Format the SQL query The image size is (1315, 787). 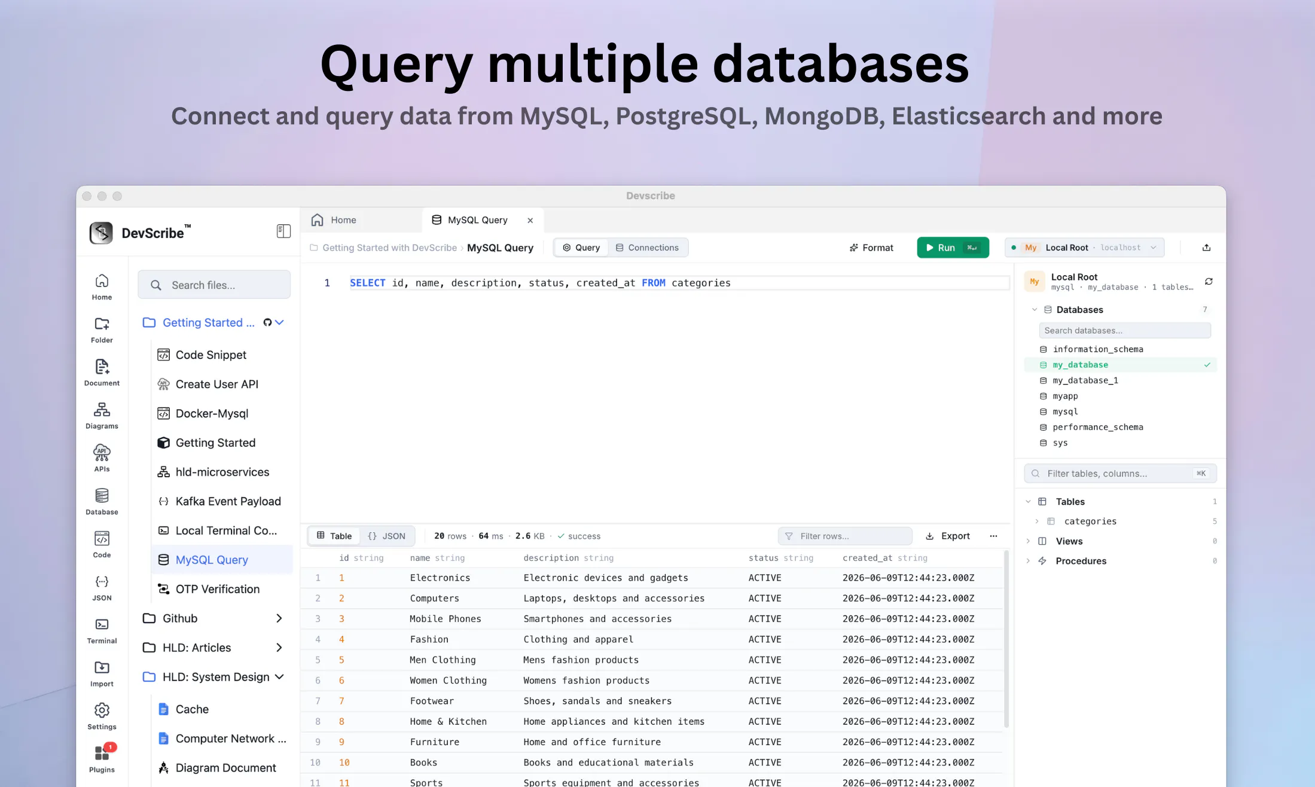click(x=871, y=248)
